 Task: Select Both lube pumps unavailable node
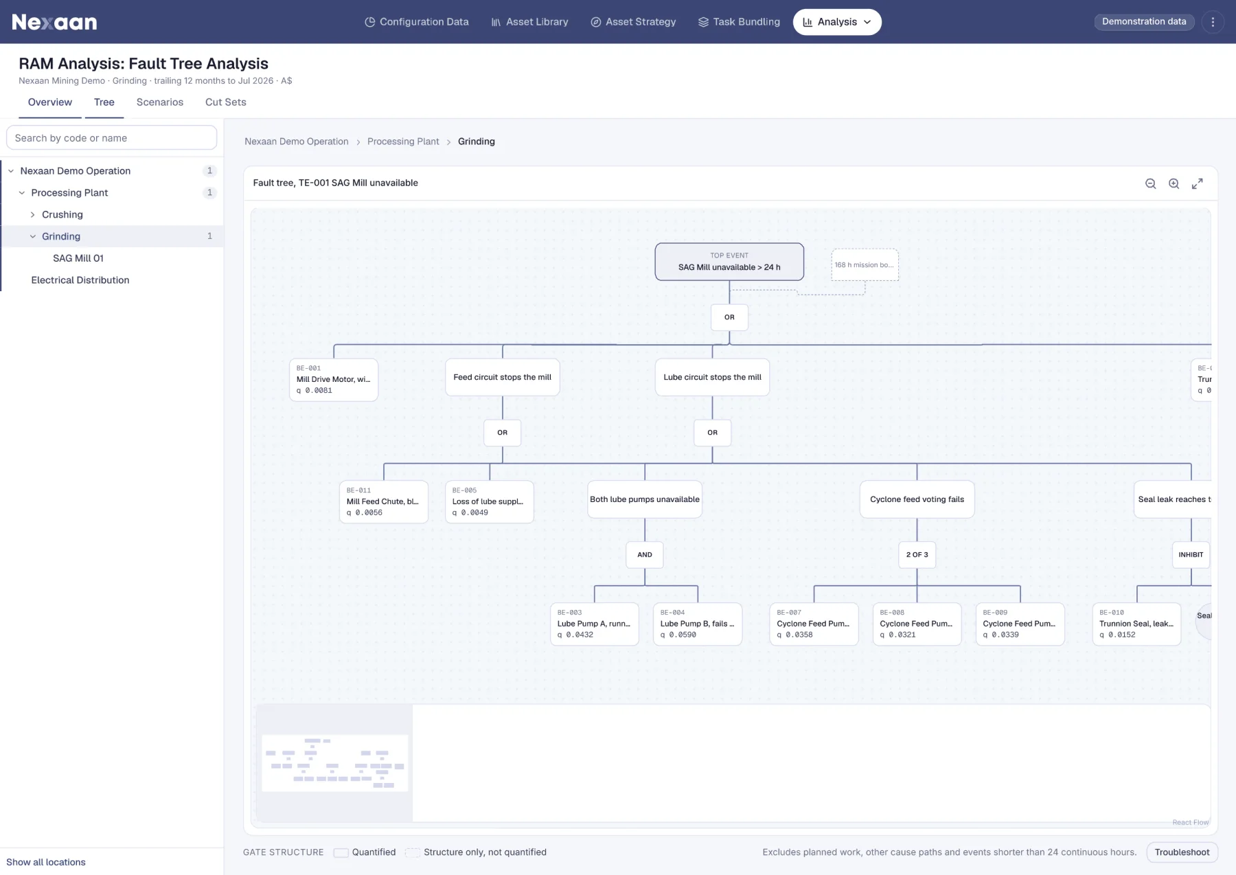[645, 499]
